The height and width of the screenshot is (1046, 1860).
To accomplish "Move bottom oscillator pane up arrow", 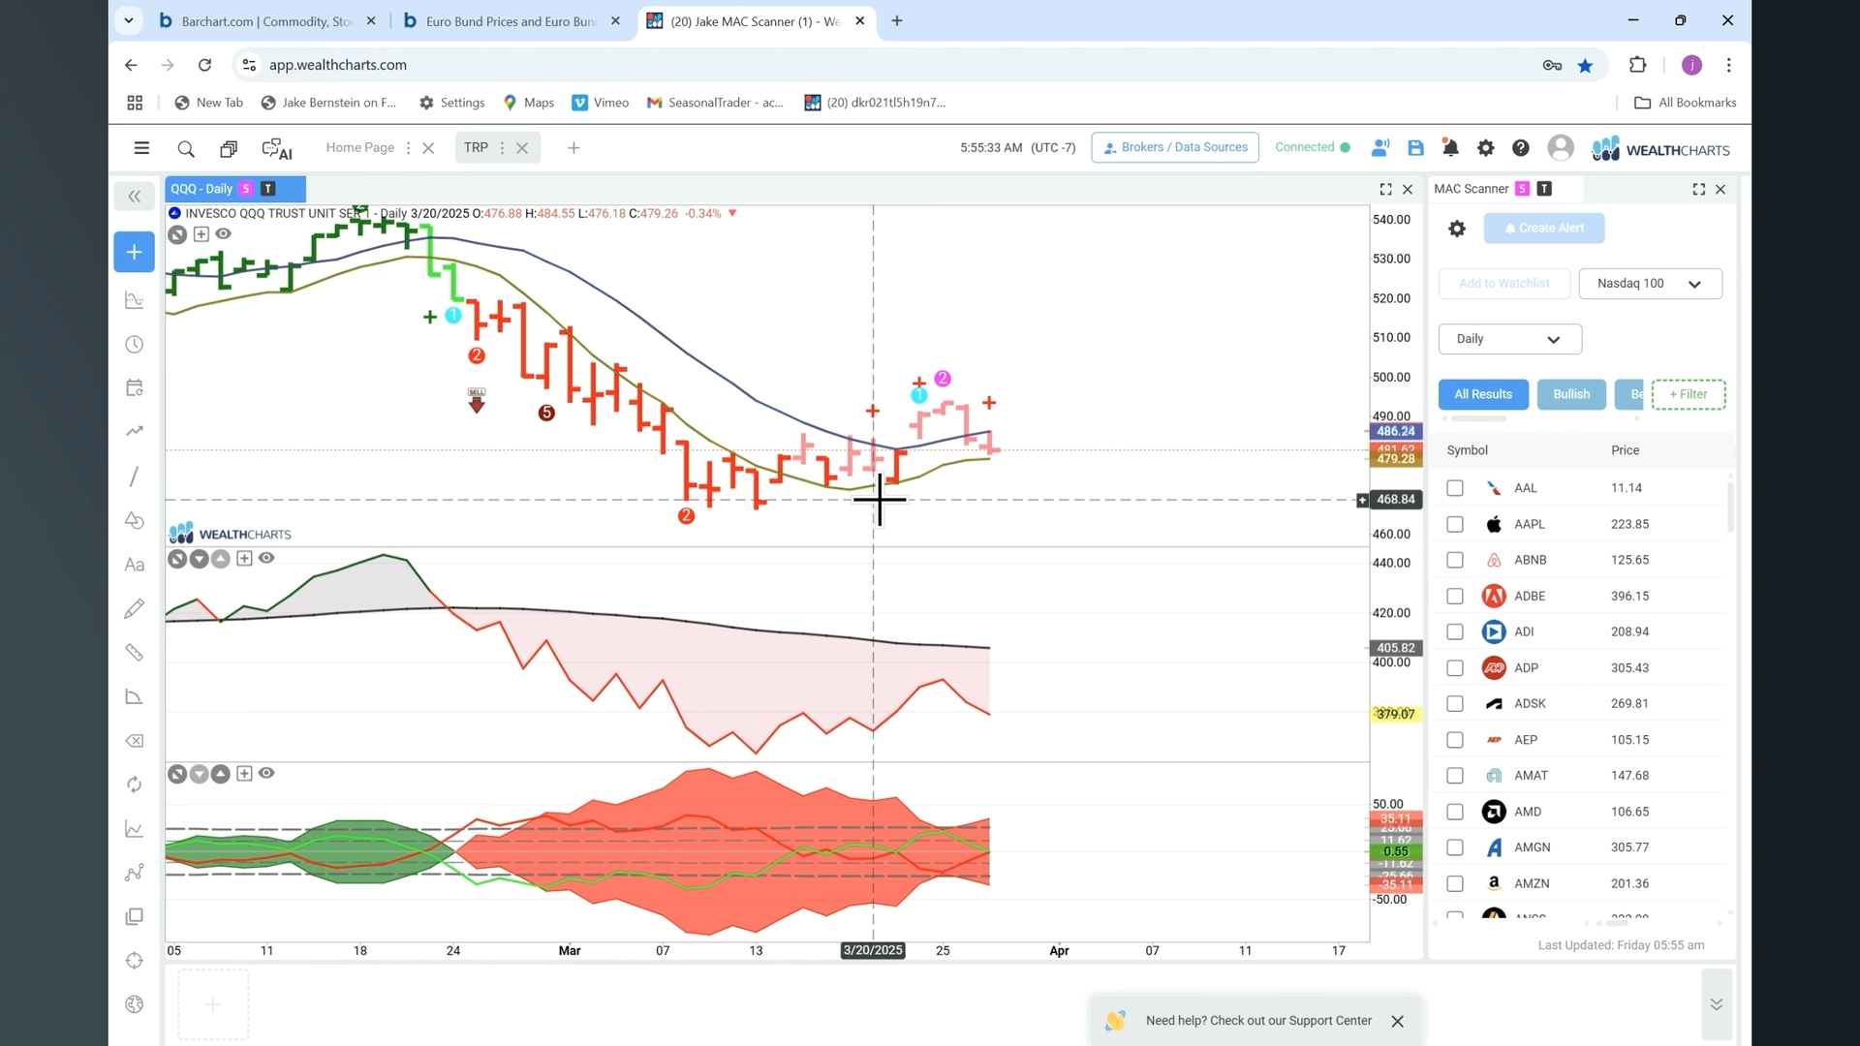I will [221, 774].
